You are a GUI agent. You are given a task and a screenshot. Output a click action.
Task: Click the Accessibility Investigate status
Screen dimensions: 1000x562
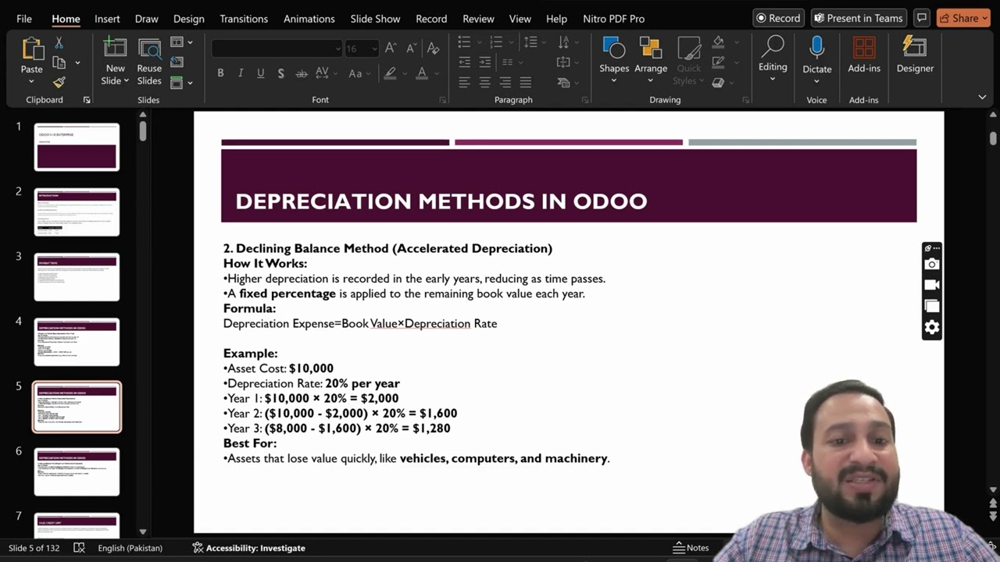[248, 548]
